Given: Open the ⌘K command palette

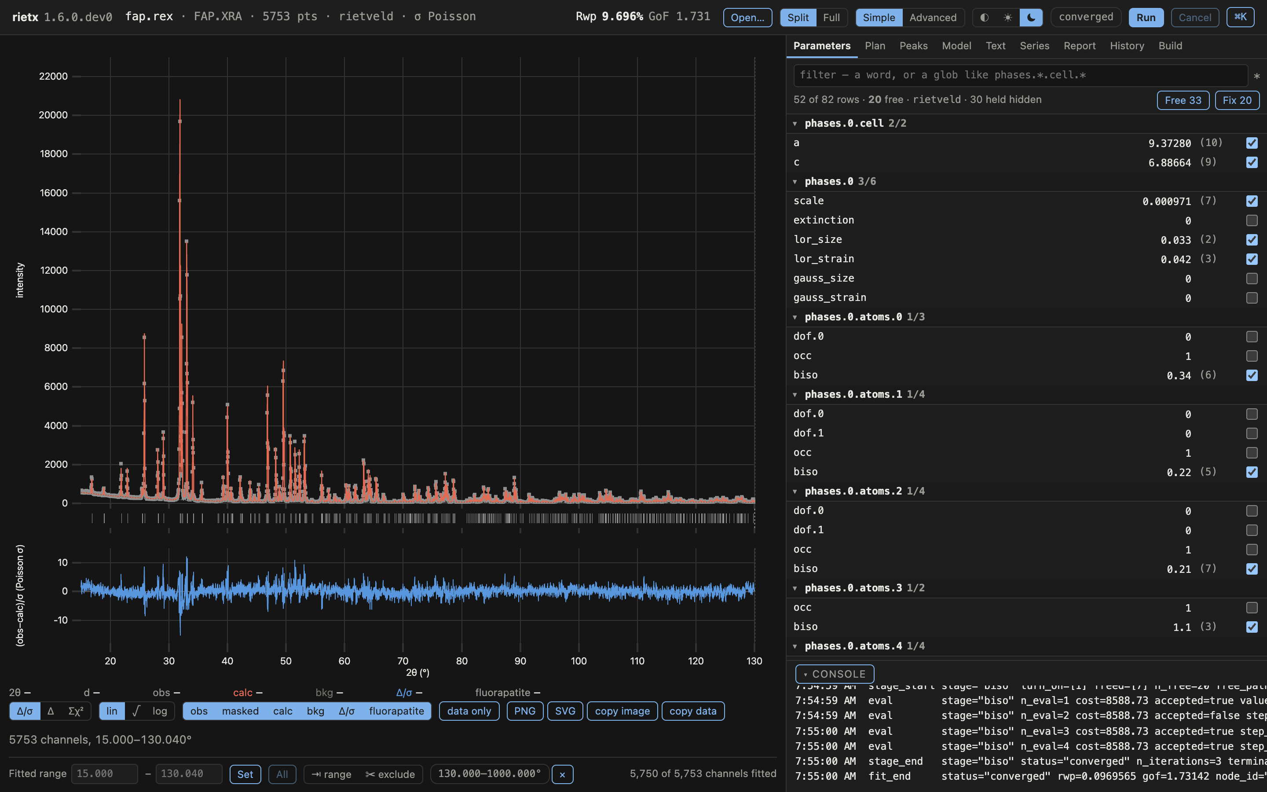Looking at the screenshot, I should (x=1240, y=17).
